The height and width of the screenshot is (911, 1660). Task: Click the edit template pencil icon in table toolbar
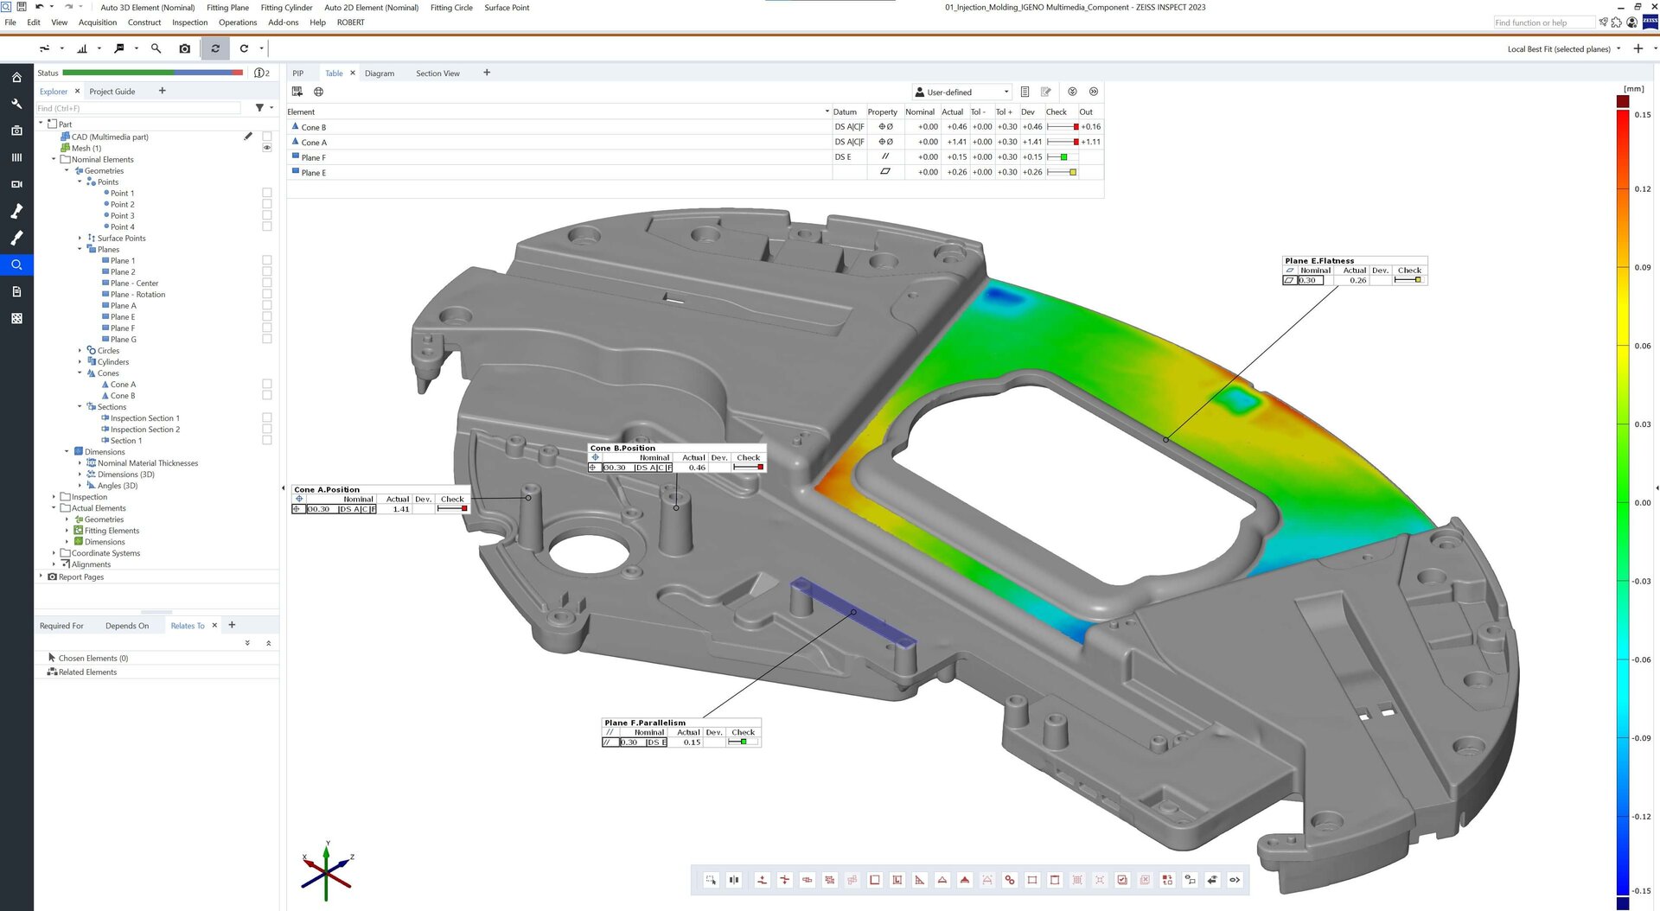[x=1046, y=92]
